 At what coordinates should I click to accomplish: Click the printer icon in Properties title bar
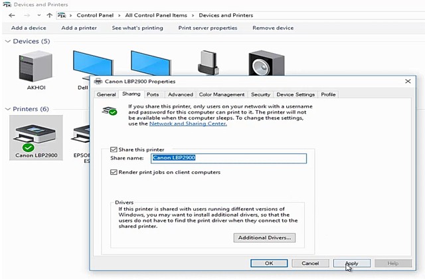(x=98, y=81)
